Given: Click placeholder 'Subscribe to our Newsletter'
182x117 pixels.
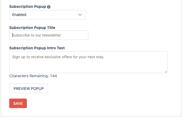Looking at the screenshot, I should point(37,35).
